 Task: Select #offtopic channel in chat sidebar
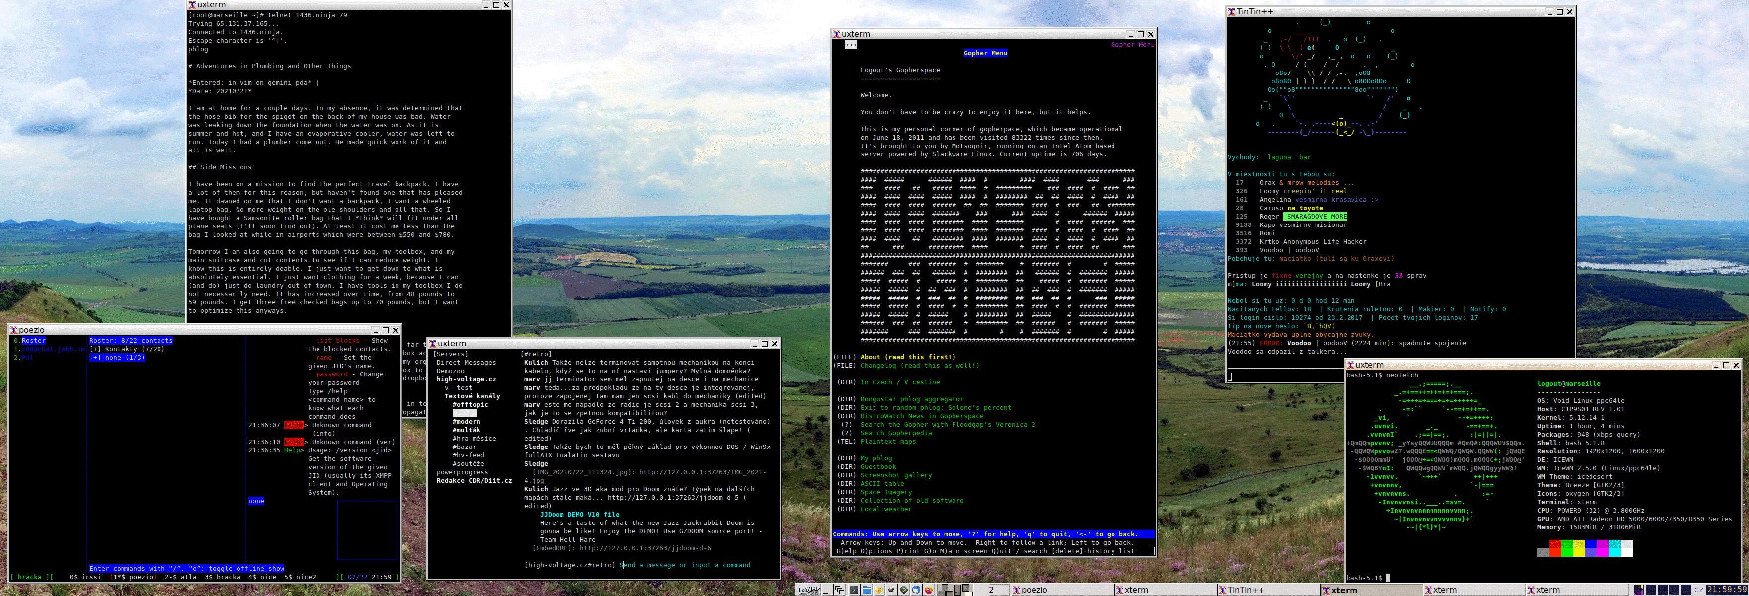point(471,405)
